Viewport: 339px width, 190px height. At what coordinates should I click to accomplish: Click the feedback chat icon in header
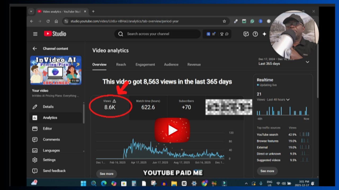pyautogui.click(x=246, y=34)
